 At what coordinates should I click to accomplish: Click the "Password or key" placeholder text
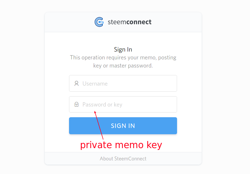pos(102,105)
